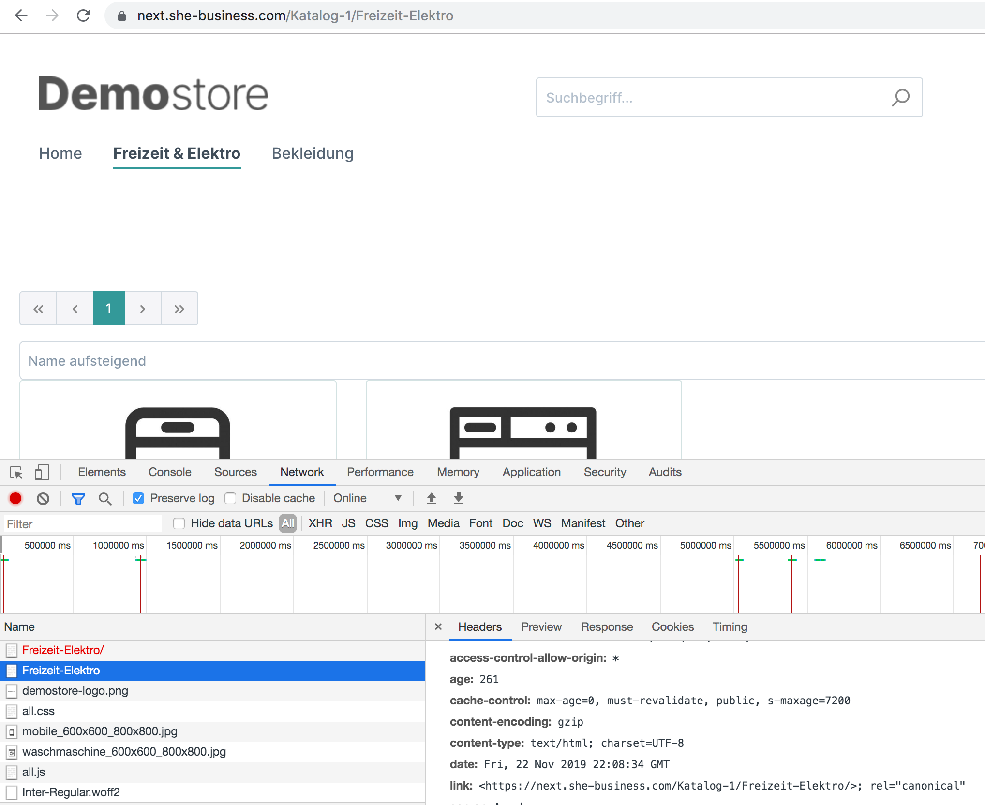Viewport: 985px width, 805px height.
Task: Select the waschmaschine_600x600_800x800.jpg request
Action: click(212, 752)
